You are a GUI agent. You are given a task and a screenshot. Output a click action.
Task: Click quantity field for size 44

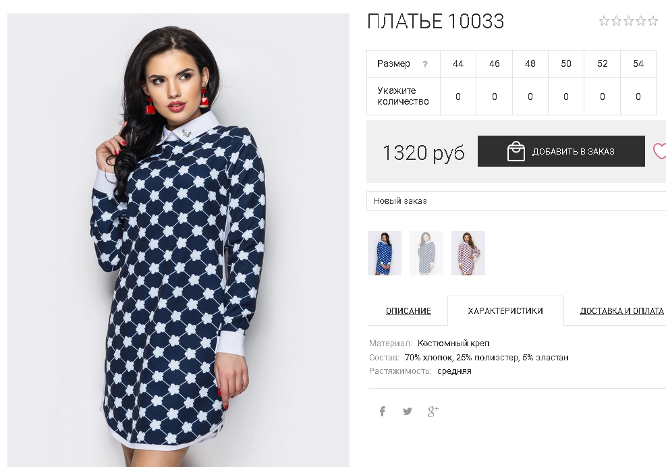(x=458, y=97)
